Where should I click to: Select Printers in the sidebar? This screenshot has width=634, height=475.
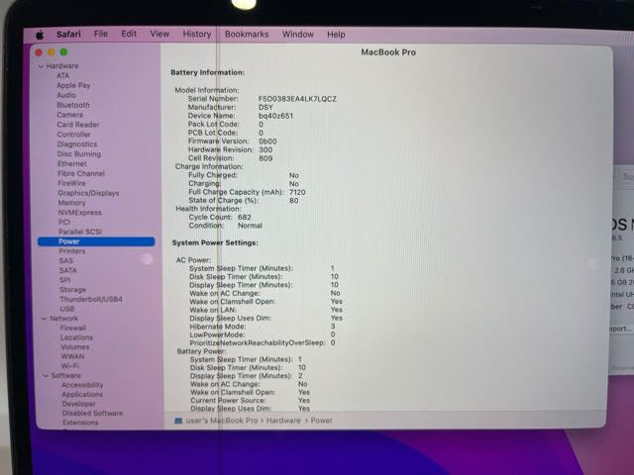[x=72, y=251]
